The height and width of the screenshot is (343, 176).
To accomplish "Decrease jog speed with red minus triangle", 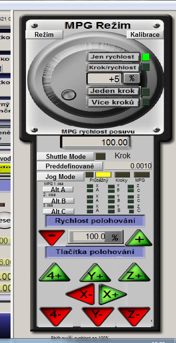I will point(52,237).
